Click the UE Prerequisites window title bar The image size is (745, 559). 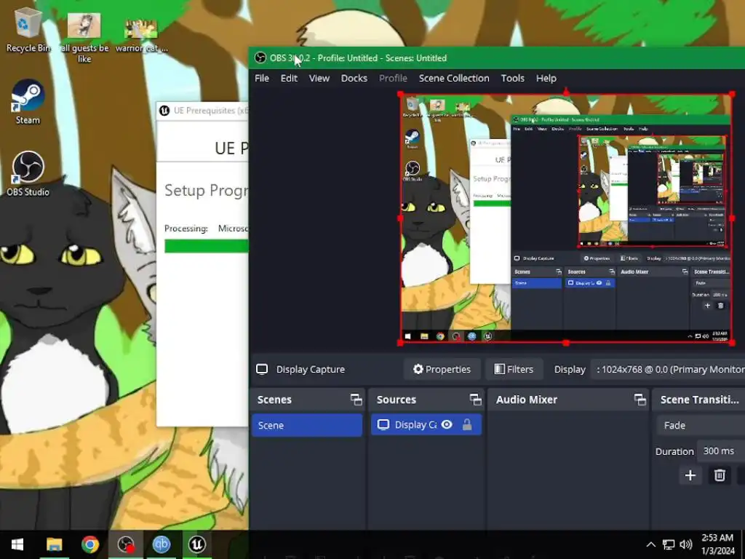tap(202, 111)
